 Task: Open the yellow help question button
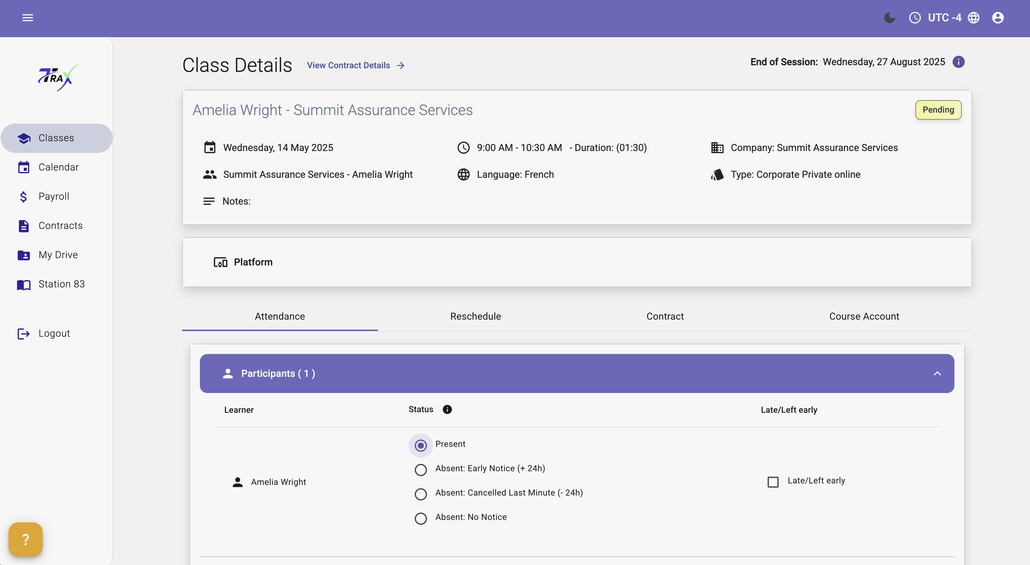click(26, 539)
